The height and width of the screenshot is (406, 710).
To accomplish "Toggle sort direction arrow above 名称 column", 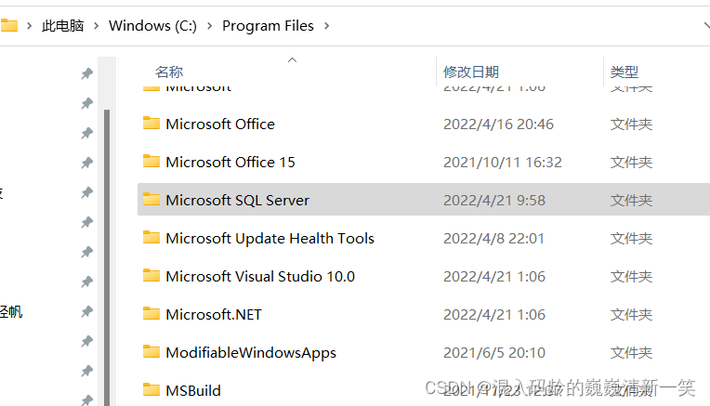I will (293, 59).
